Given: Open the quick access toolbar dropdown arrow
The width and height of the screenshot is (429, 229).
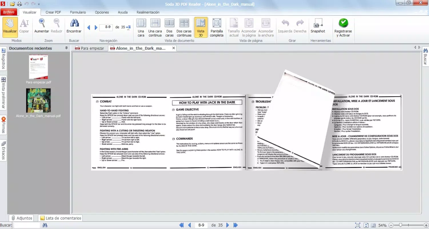Looking at the screenshot, I should (39, 4).
